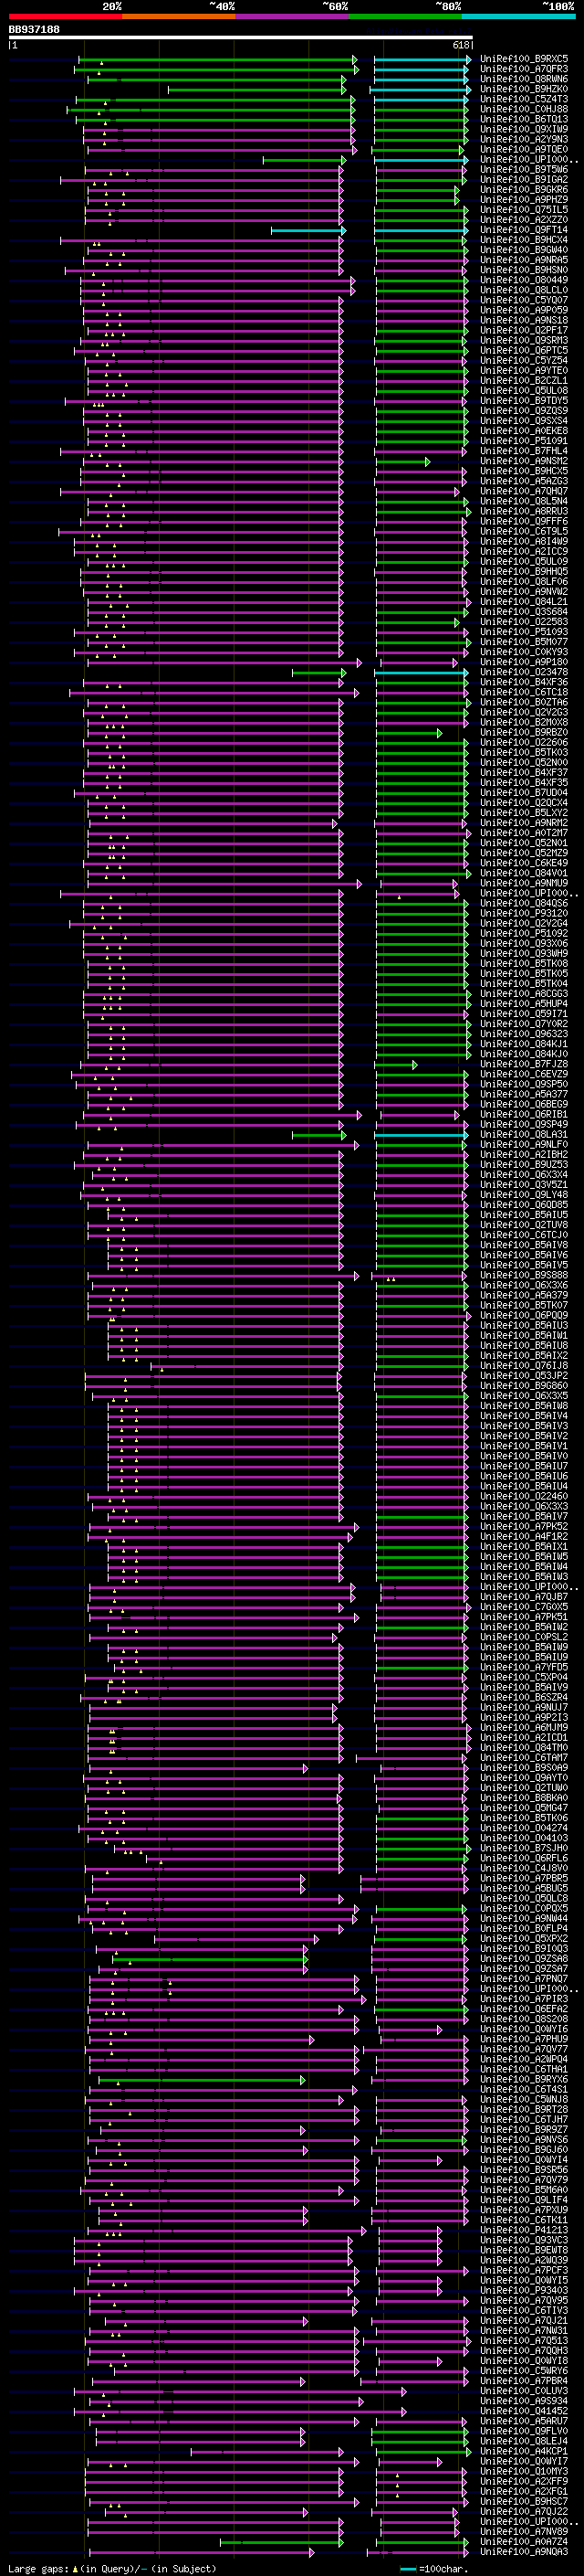Select label UniRef100_C6KE49
This screenshot has width=584, height=2576.
click(524, 863)
